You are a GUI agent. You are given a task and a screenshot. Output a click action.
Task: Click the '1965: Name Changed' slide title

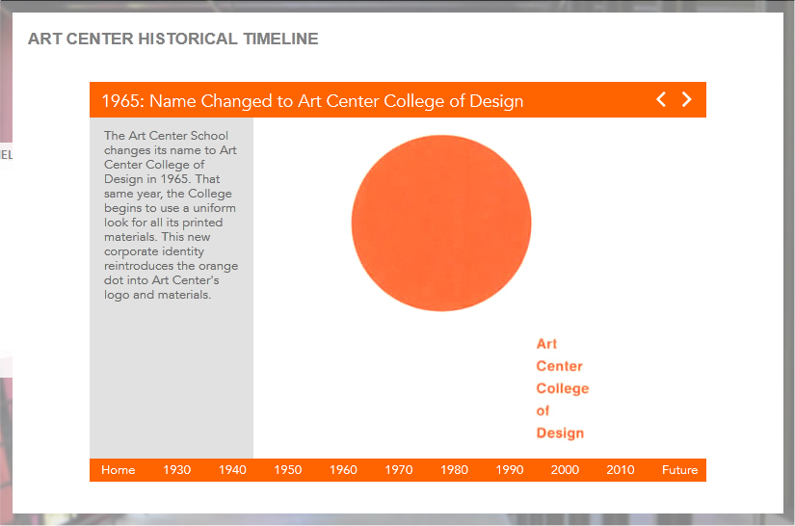pos(312,101)
